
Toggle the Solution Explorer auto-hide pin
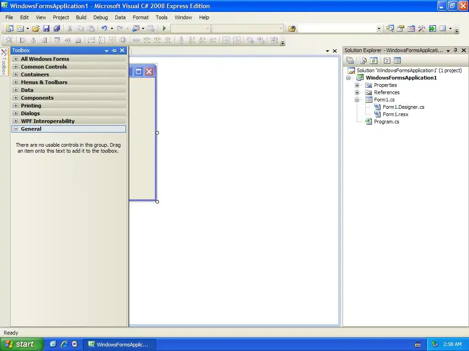[456, 50]
